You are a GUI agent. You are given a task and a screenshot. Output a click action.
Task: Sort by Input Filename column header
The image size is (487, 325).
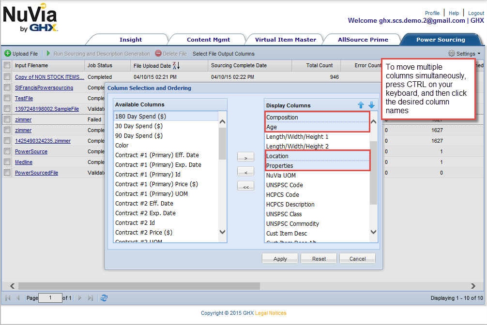pos(48,65)
